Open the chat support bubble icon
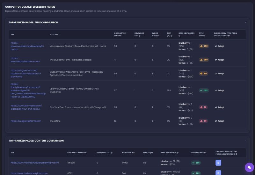255x175 pixels. (249, 167)
